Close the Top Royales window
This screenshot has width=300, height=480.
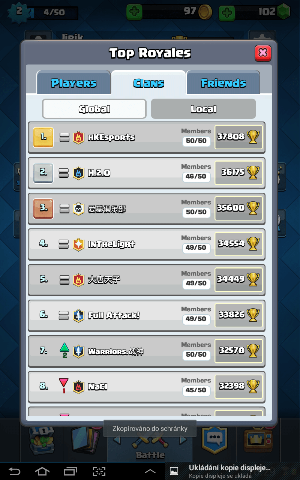263,53
